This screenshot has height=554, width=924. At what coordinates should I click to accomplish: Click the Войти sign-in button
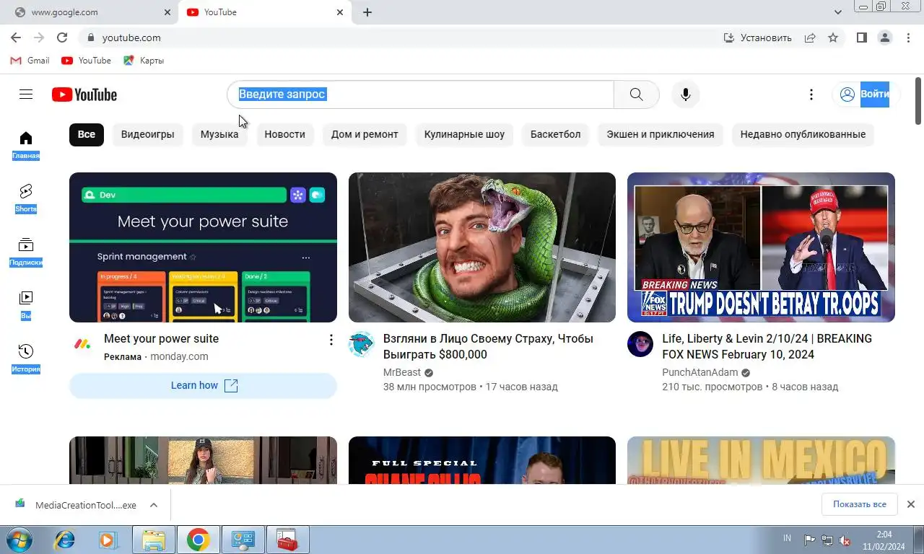[866, 94]
